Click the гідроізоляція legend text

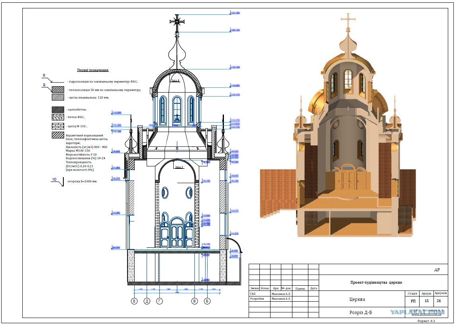click(102, 82)
